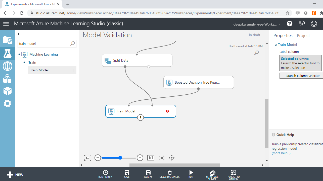Open the Web Services globe icon
323x181 pixels.
[7, 66]
